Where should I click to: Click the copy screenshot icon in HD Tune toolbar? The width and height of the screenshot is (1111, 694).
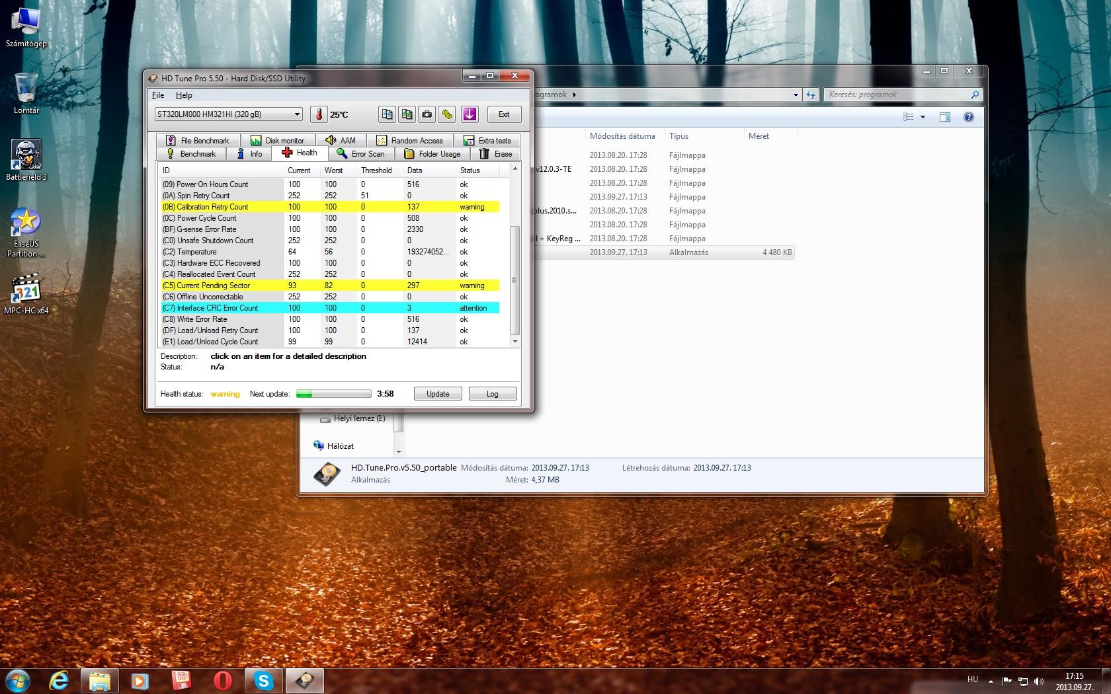coord(407,114)
